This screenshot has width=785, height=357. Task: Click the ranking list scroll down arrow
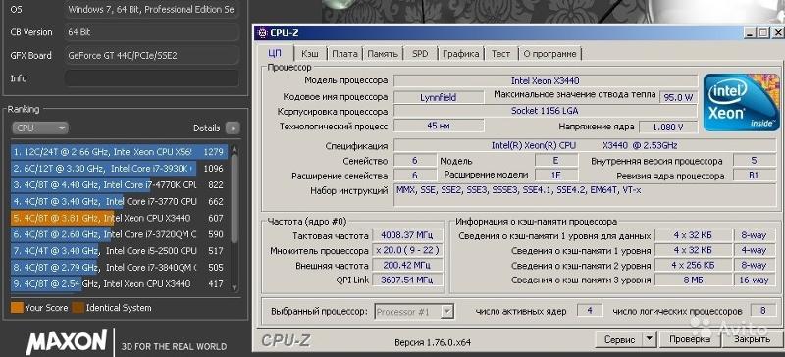(x=235, y=288)
